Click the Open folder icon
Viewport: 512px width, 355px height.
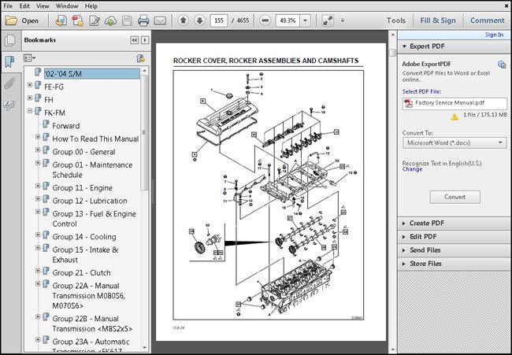pyautogui.click(x=11, y=20)
